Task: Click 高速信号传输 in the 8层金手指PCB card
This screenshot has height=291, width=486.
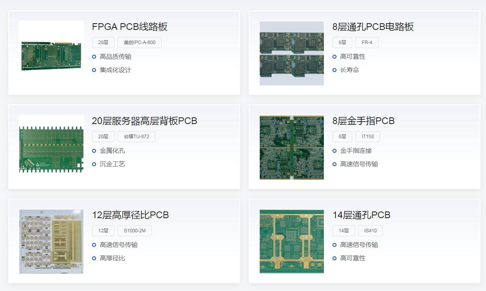Action: [x=359, y=164]
